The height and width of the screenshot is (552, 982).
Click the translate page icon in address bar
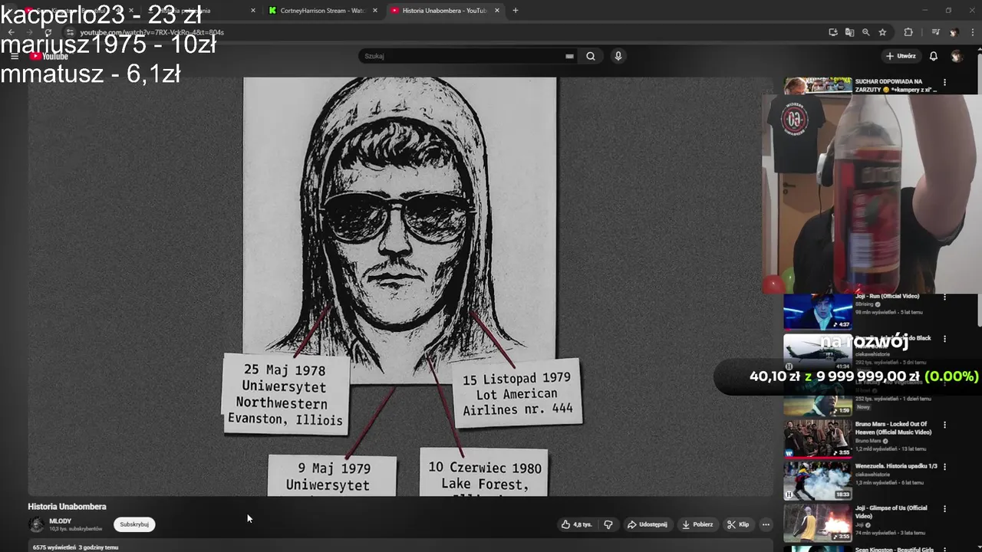tap(849, 32)
